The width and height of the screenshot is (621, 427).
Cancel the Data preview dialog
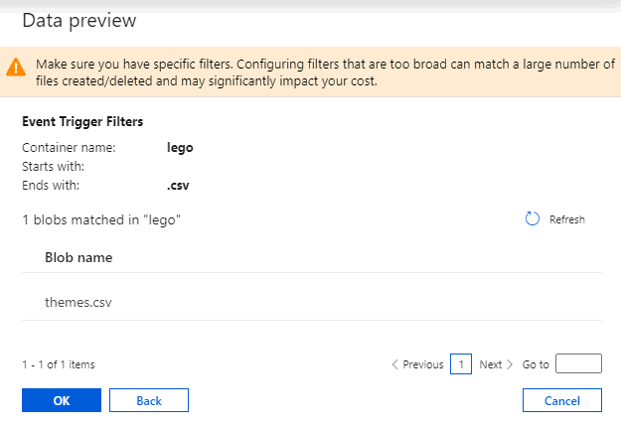coord(561,400)
